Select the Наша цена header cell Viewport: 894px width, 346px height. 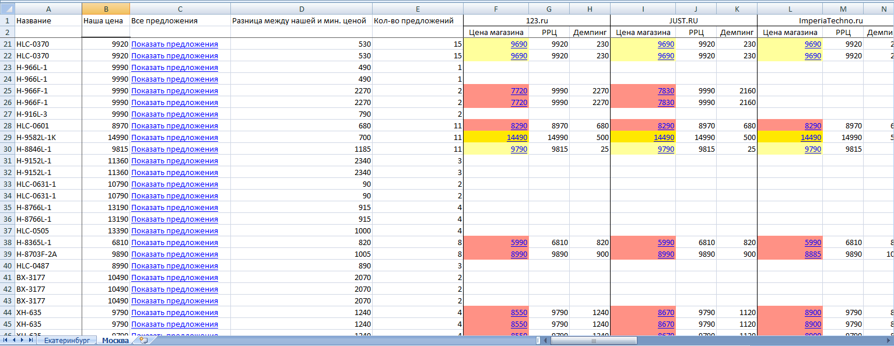click(106, 20)
